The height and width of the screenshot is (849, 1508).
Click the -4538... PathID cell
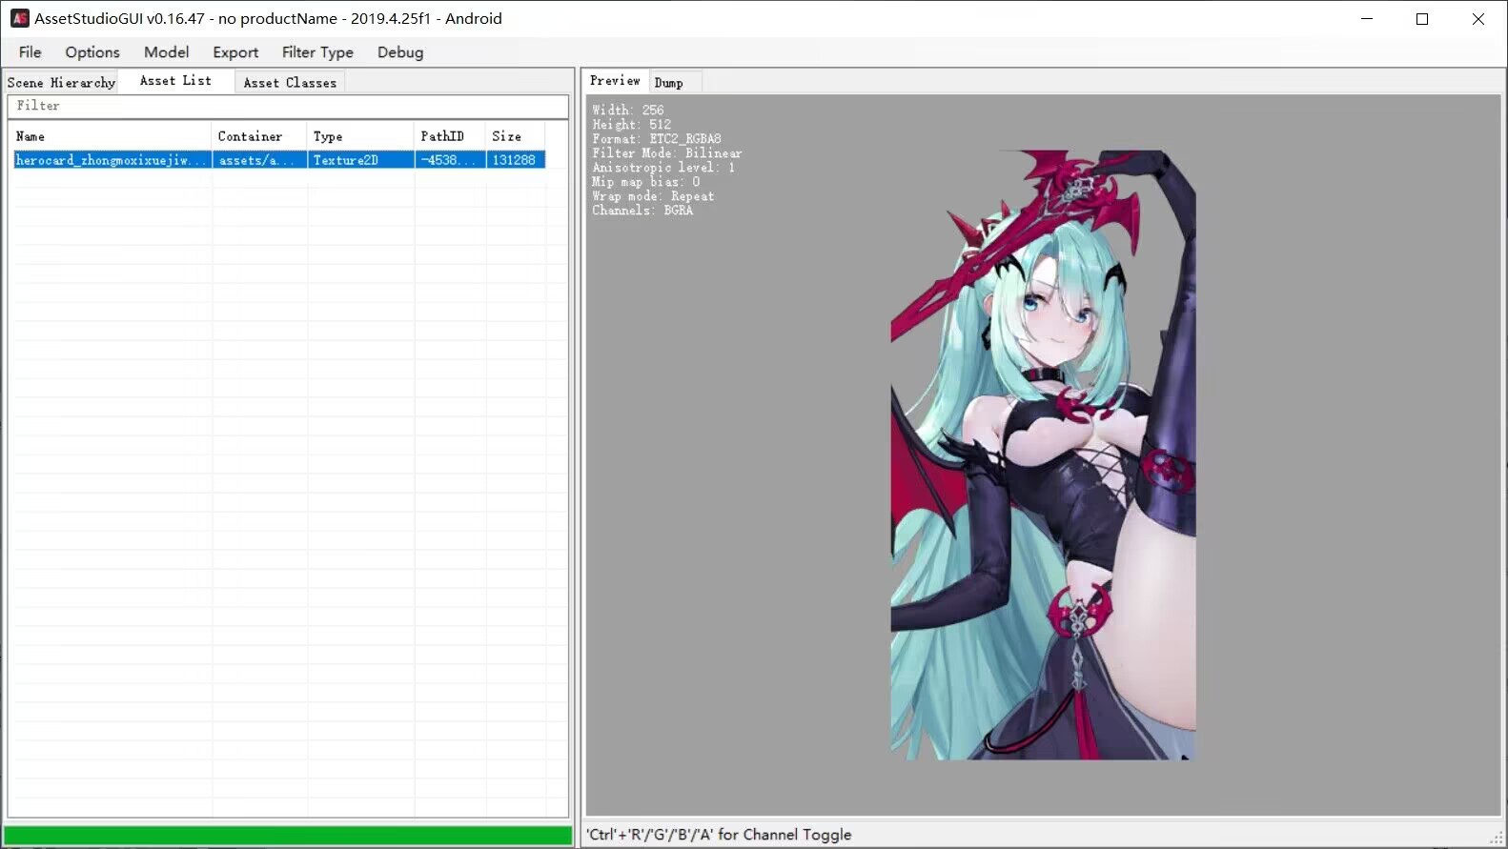click(450, 160)
